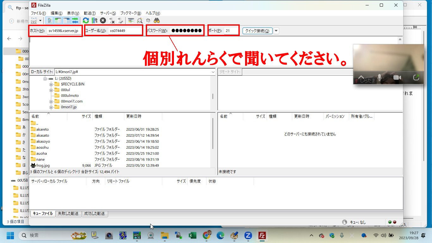Open the 転送(T) menu

click(x=90, y=13)
